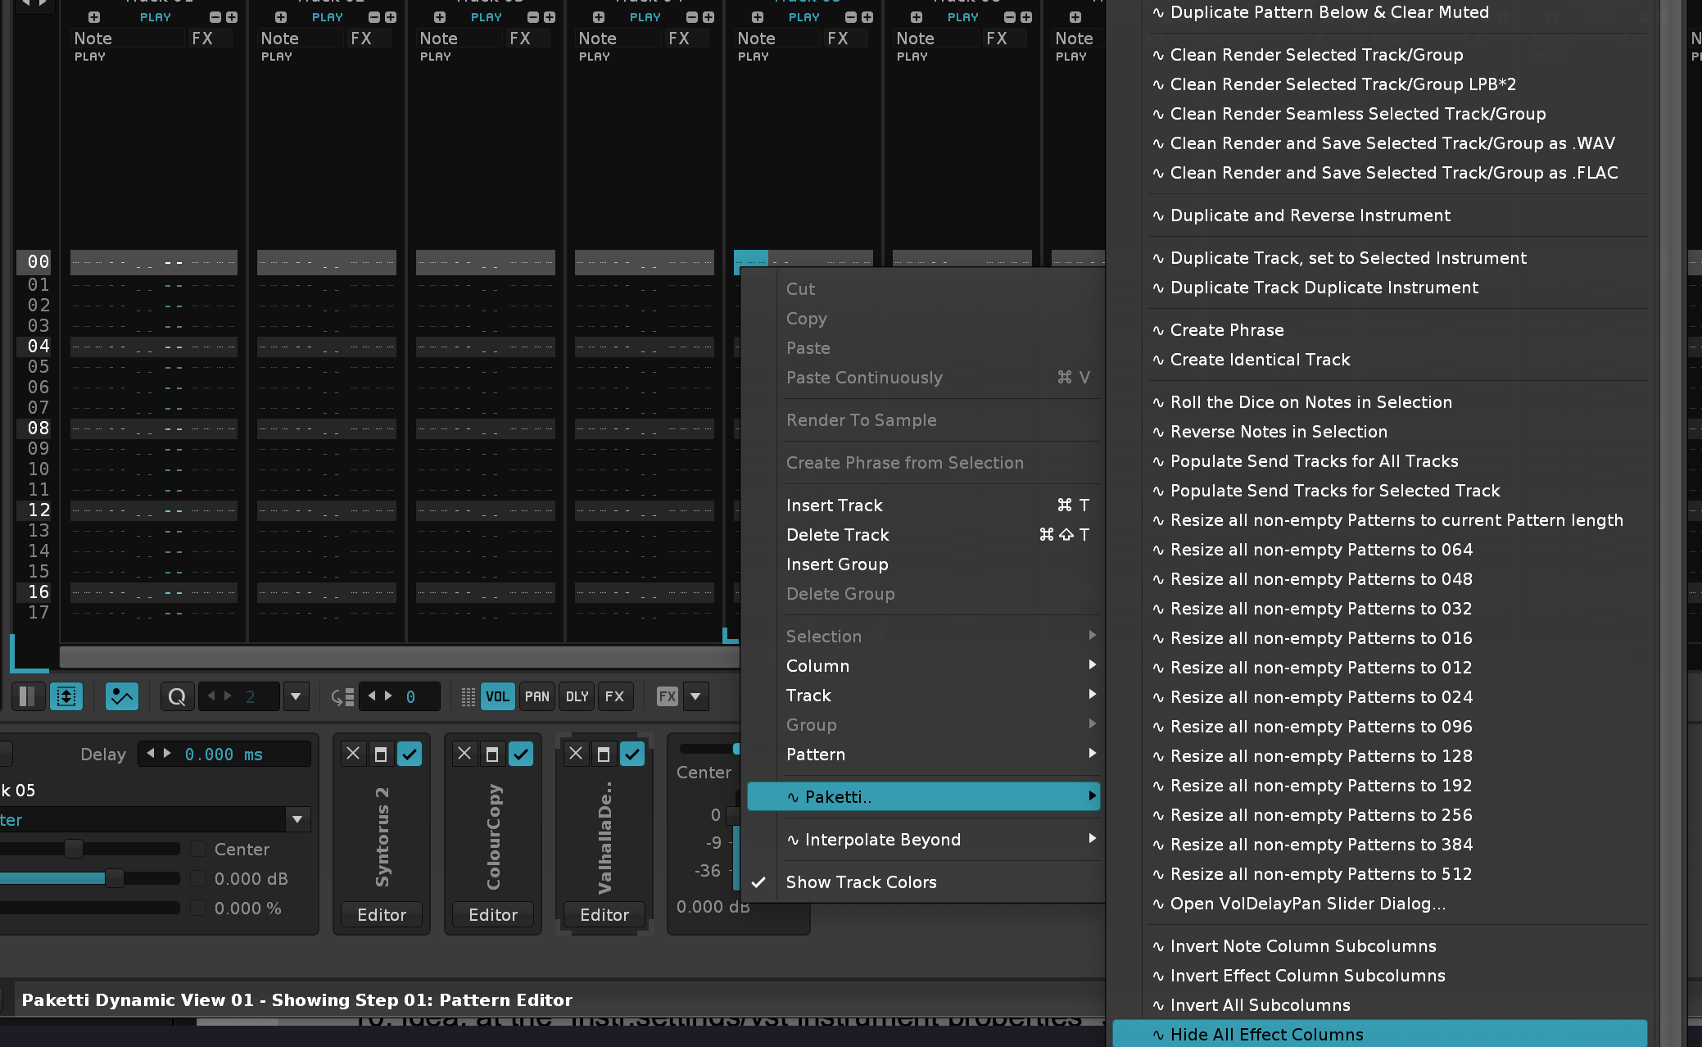Open the FX dropdown arrow in toolbar
The height and width of the screenshot is (1047, 1702).
point(695,696)
